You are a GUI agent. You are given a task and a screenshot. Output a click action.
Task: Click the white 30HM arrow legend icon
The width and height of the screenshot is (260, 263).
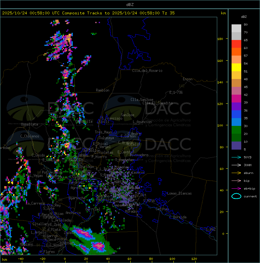[236, 165]
